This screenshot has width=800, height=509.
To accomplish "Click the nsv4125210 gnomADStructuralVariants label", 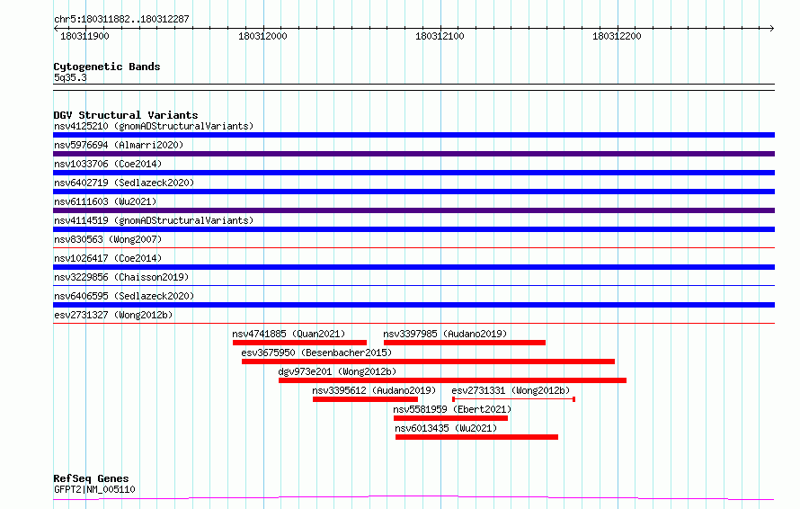I will point(154,126).
